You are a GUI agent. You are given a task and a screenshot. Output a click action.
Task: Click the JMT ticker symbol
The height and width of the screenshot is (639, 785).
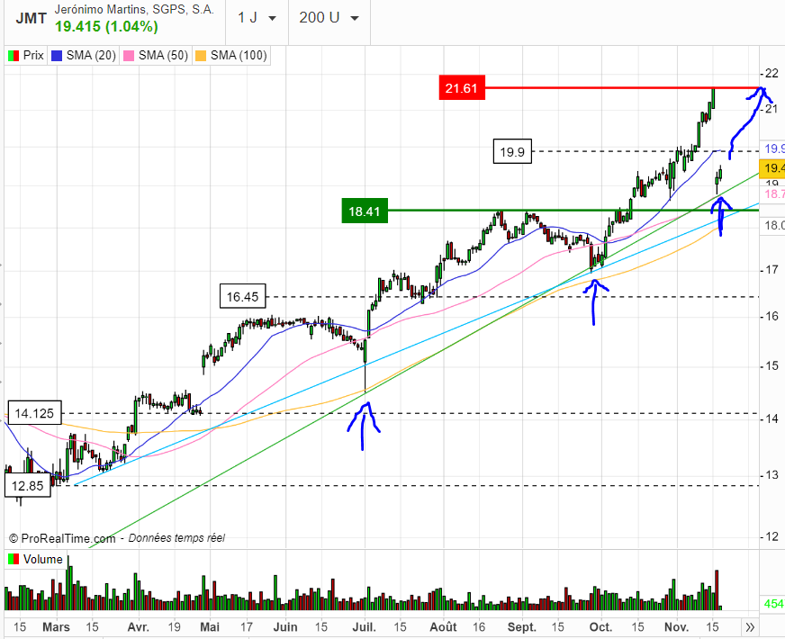point(31,19)
